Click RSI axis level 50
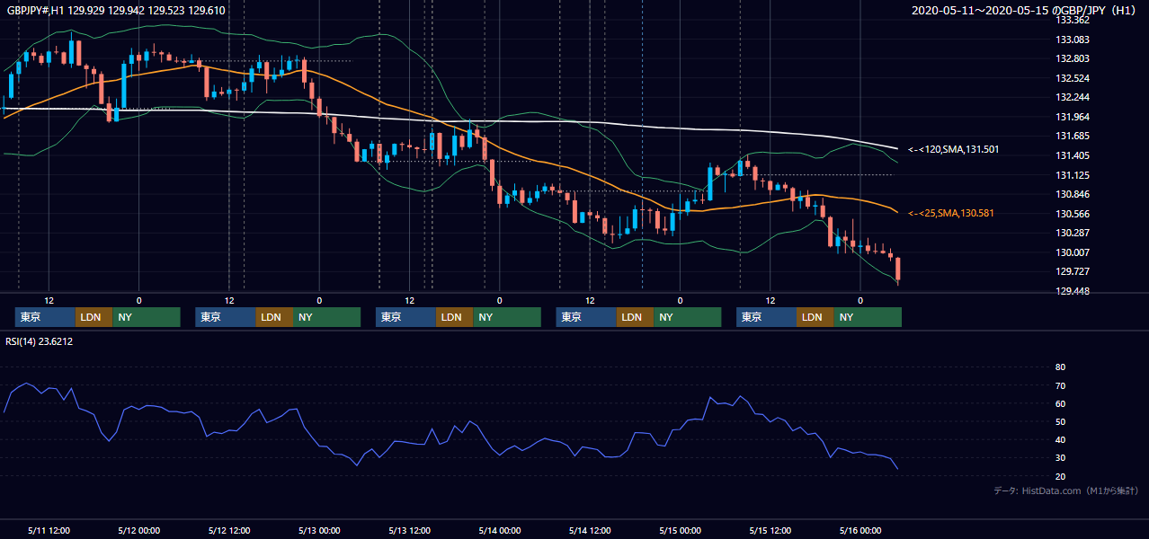 tap(1060, 421)
